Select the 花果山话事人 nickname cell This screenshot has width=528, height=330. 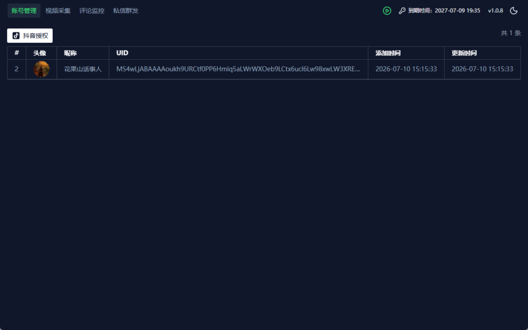pyautogui.click(x=83, y=69)
